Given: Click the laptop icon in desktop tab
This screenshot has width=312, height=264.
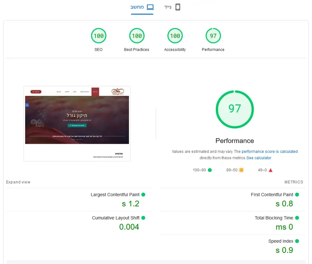Looking at the screenshot, I should pyautogui.click(x=150, y=7).
